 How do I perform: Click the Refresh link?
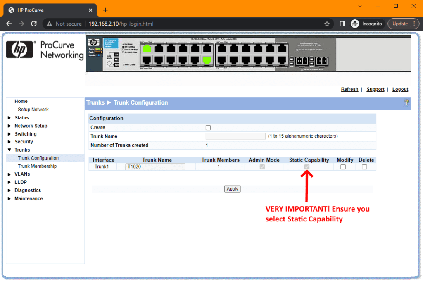349,89
